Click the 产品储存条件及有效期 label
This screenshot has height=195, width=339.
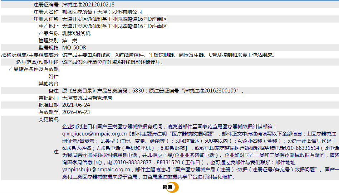tap(34, 69)
